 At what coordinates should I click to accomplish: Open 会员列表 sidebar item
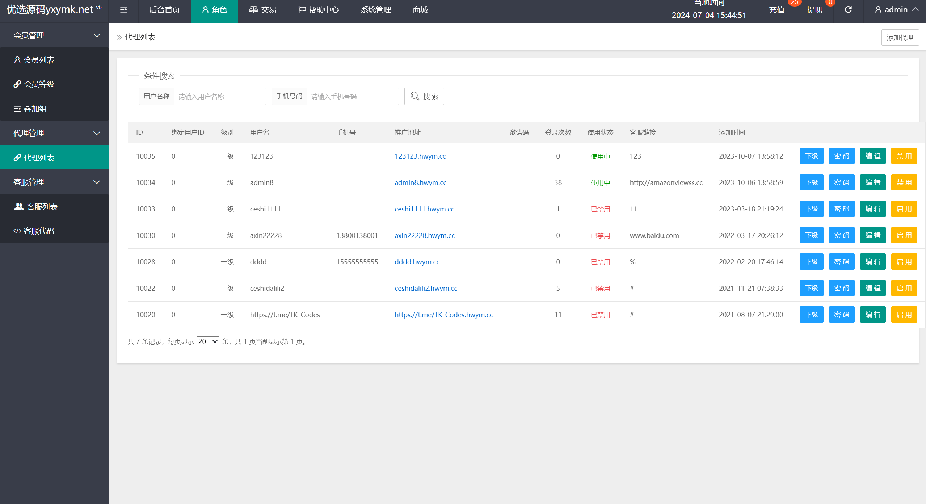tap(39, 60)
